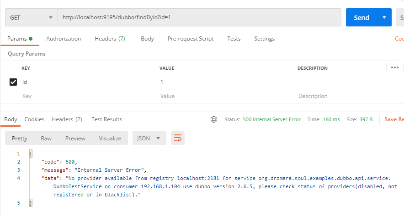Open the JSON format dropdown
The image size is (404, 216).
tap(149, 138)
